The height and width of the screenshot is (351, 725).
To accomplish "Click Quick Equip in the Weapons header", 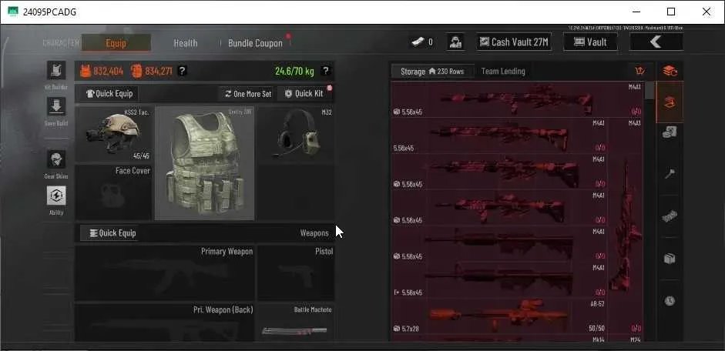I will (111, 233).
